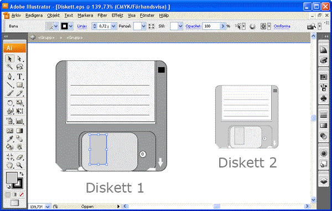Screen dimensions: 332x211
Task: Select the Warp tool
Action: click(10, 111)
